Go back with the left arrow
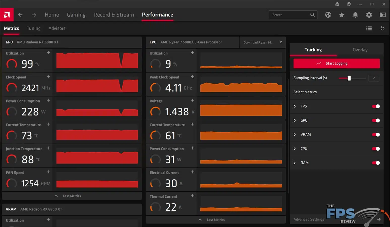This screenshot has height=227, width=390. click(20, 15)
